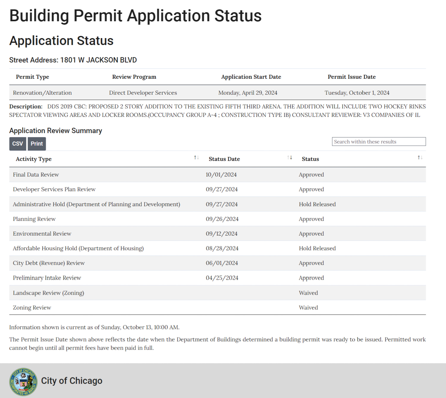Click the Application Review Summary heading
Viewport: 446px width, 398px height.
(56, 131)
